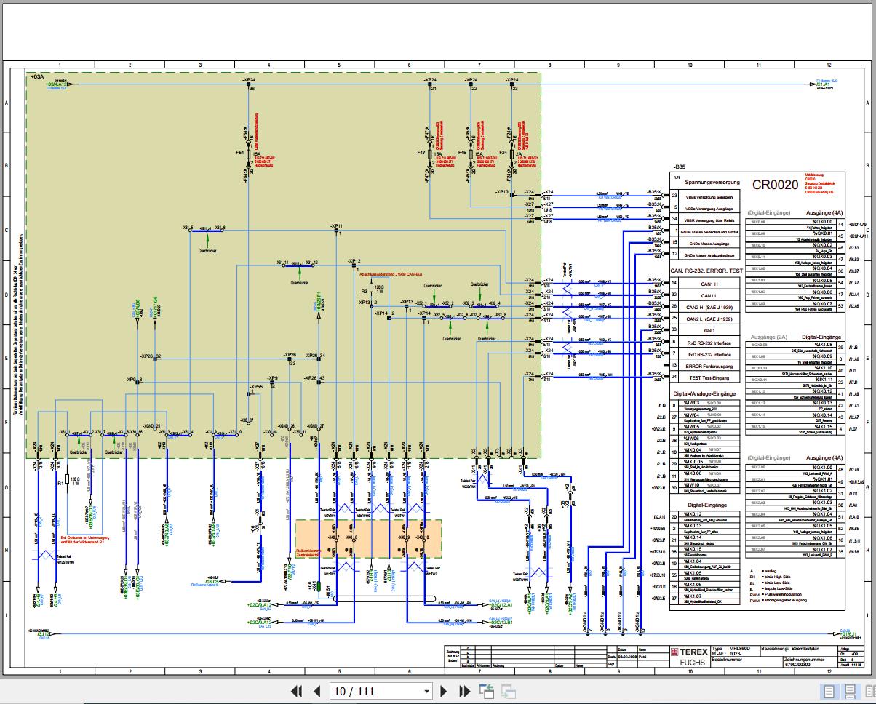This screenshot has height=704, width=876.
Task: Jump to the first page toolbar icon
Action: click(296, 691)
